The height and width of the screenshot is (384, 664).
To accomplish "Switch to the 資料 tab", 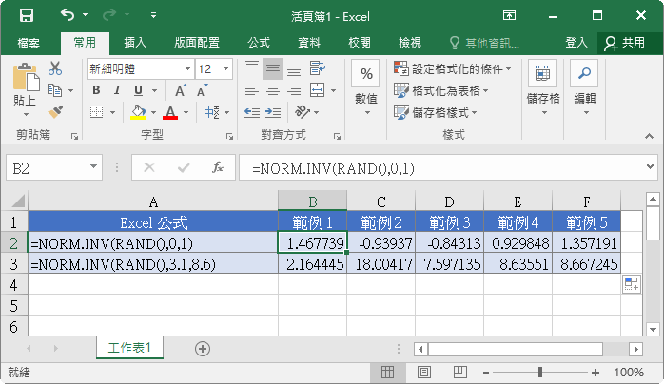I will [309, 43].
